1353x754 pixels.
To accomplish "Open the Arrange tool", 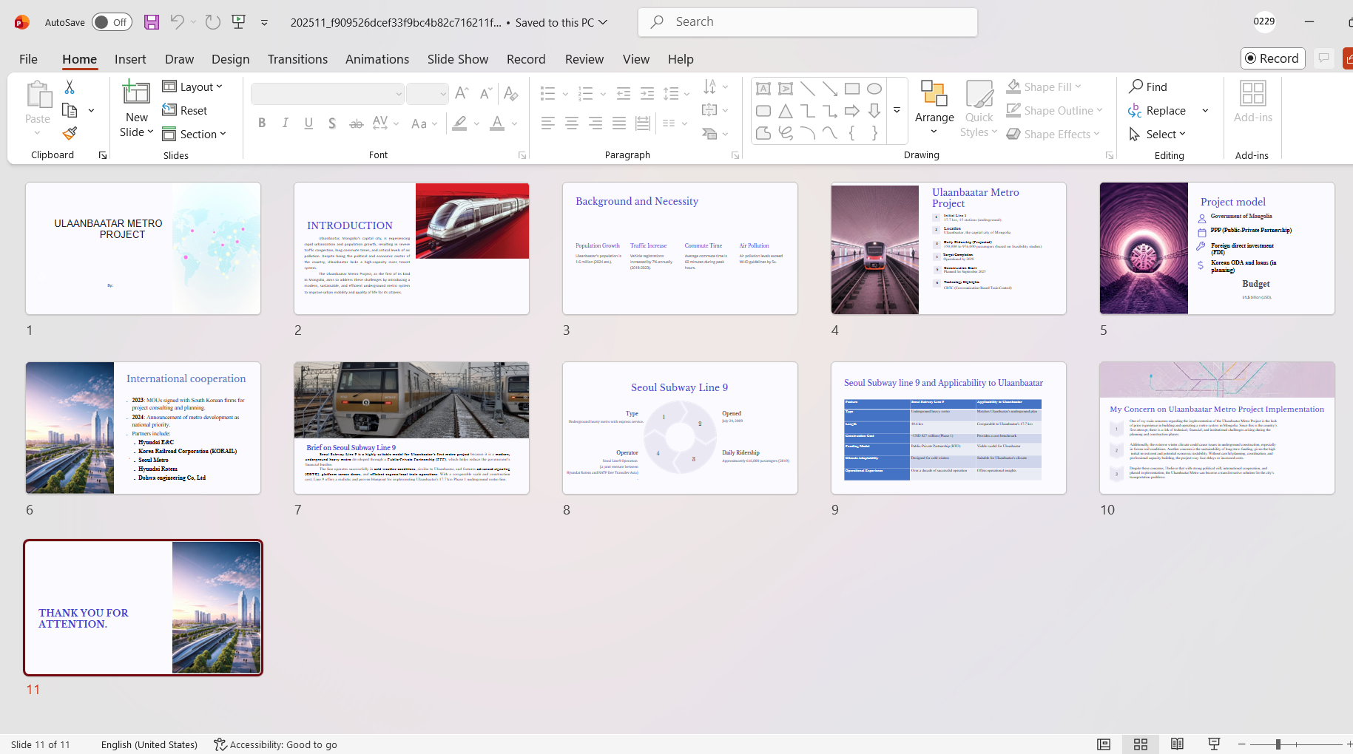I will coord(934,108).
